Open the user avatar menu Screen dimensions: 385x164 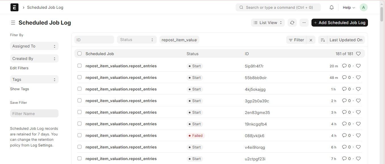(x=363, y=7)
